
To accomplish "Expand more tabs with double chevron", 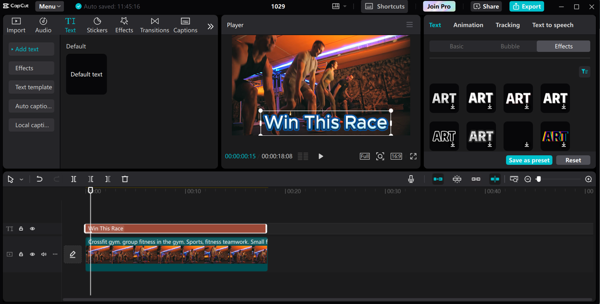I will coord(210,26).
